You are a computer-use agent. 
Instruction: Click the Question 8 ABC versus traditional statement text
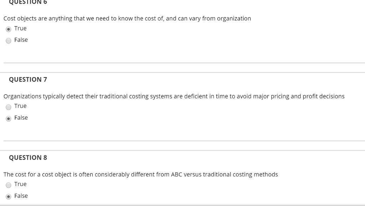[x=141, y=174]
